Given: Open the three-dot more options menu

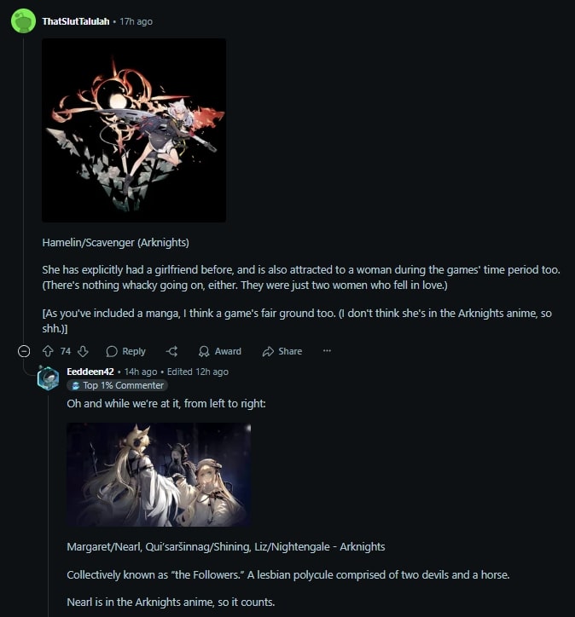Looking at the screenshot, I should (x=327, y=350).
